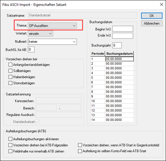Toggle the Sollbeträgen checkbox
This screenshot has height=161, width=166.
pyautogui.click(x=10, y=71)
